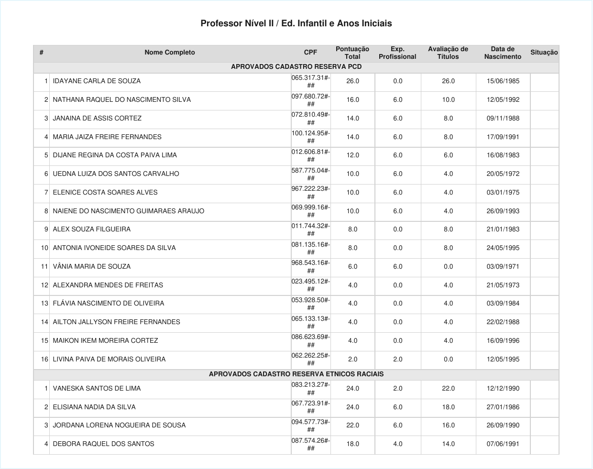Image resolution: width=593 pixels, height=469 pixels.
Task: Click birth date 07/06/1991
Action: click(503, 444)
